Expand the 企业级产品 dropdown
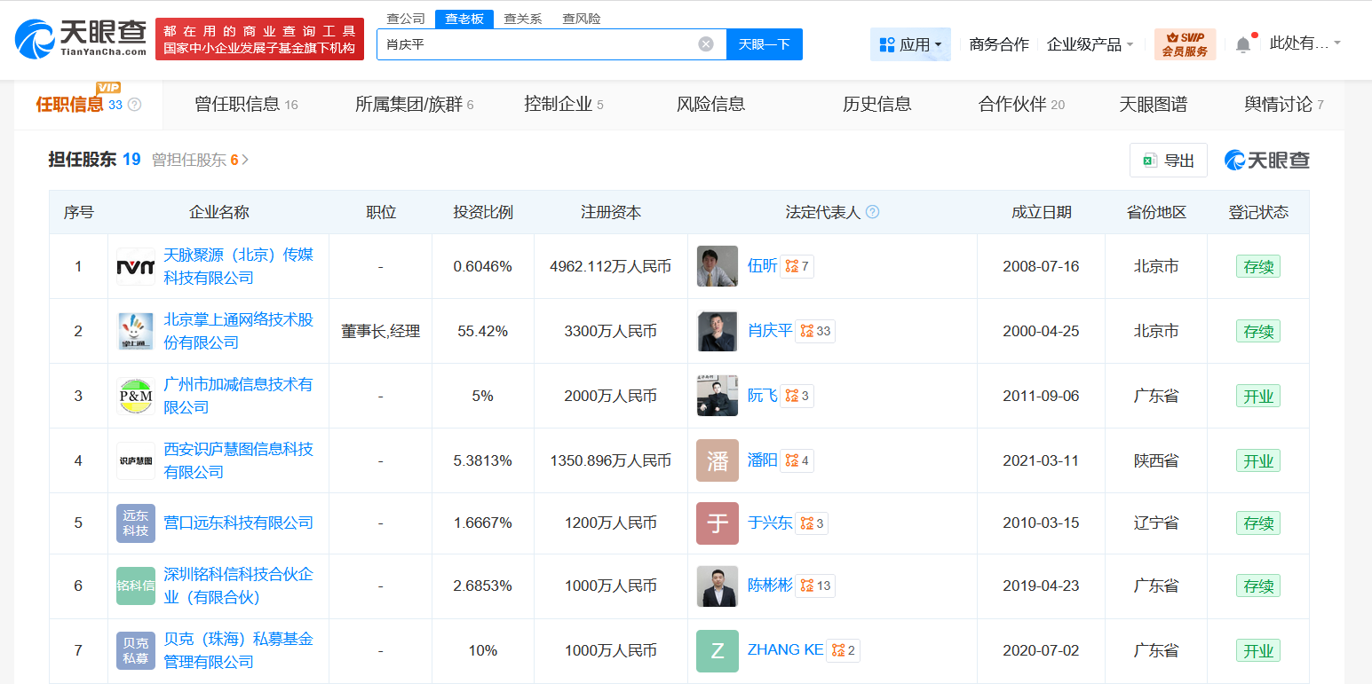The image size is (1372, 684). tap(1090, 44)
